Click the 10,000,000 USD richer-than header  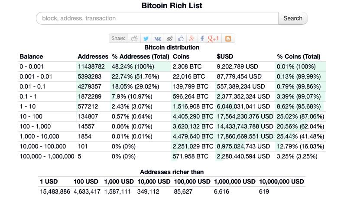point(282,181)
